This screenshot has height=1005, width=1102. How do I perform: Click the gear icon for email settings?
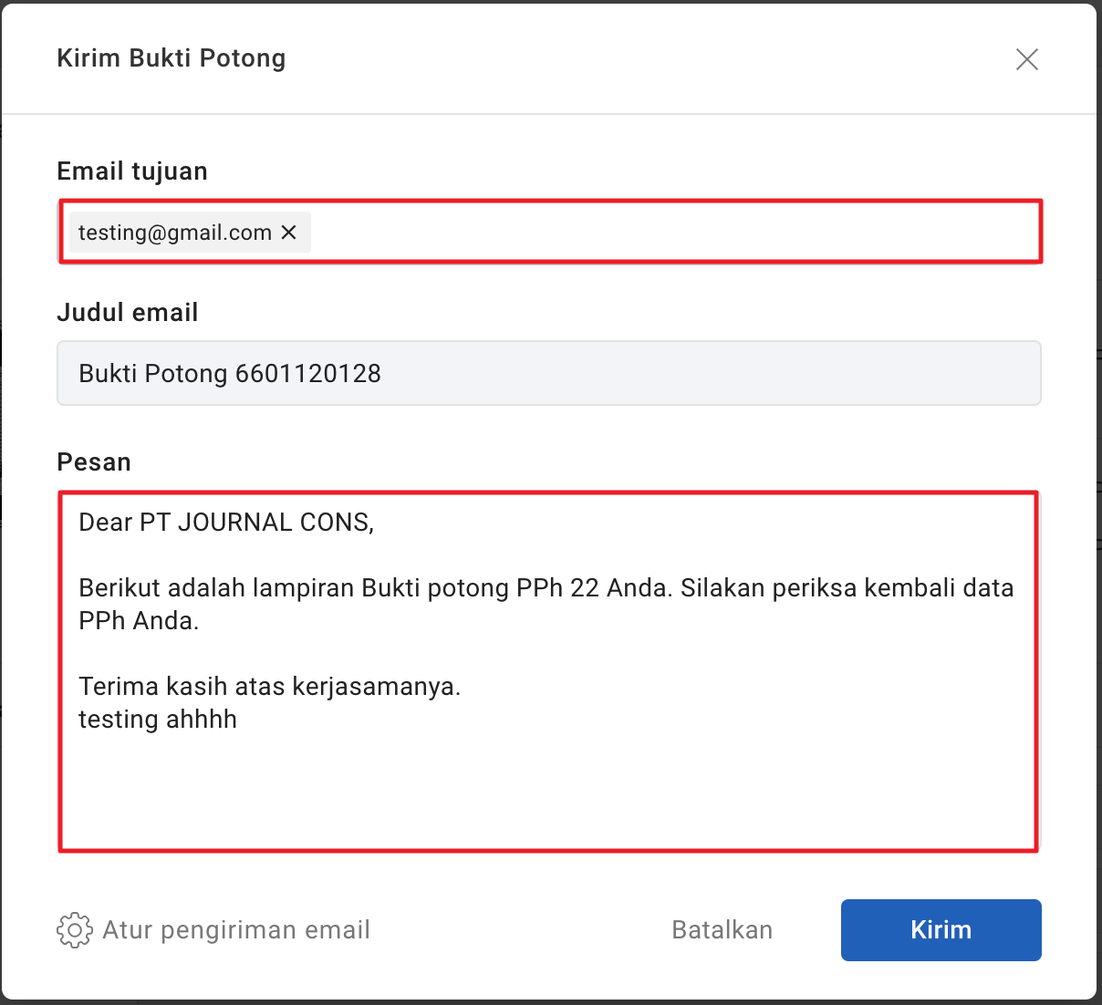(x=74, y=930)
